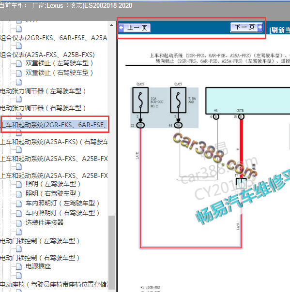
Task: Open 选装件连接器 document
Action: coord(45,222)
